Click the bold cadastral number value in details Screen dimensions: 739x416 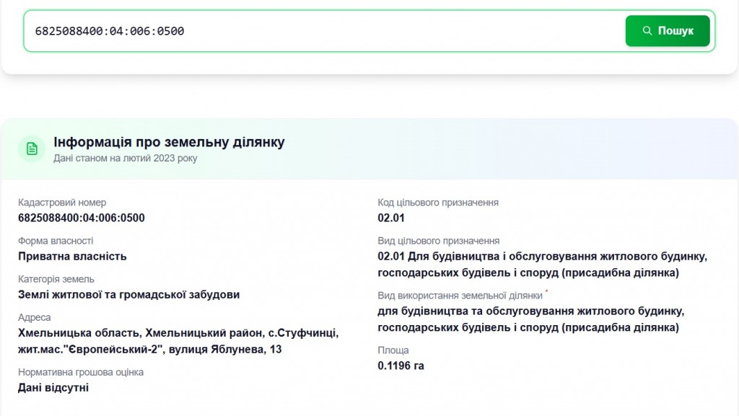(x=82, y=218)
